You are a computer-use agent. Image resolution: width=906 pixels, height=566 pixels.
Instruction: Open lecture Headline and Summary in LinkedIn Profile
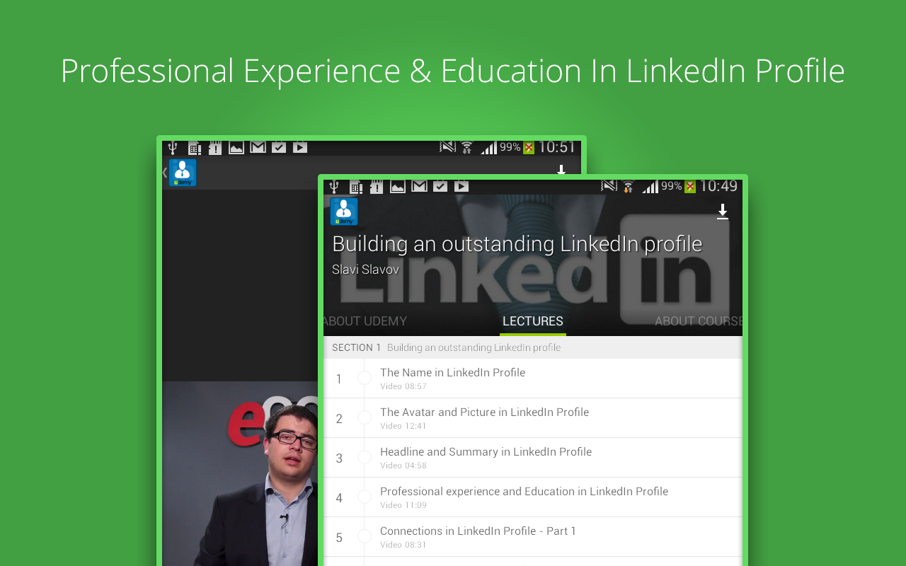pos(533,458)
